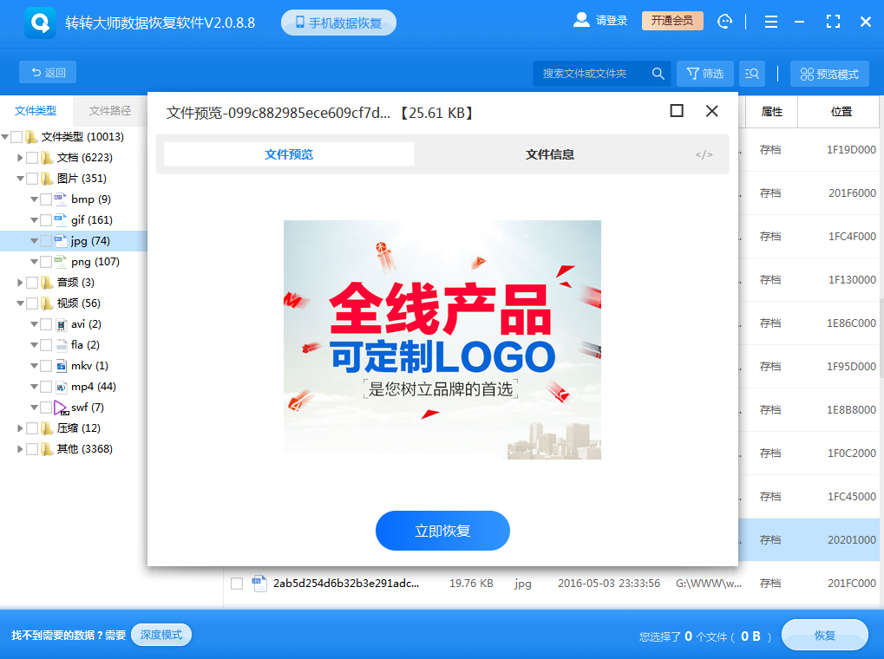884x659 pixels.
Task: Tick checkbox for 2ab5d254d6b32b3e291adc file
Action: 236,584
